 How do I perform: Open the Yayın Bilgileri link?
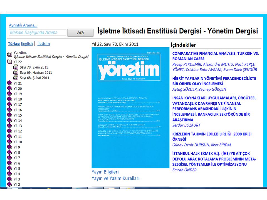pyautogui.click(x=105, y=172)
